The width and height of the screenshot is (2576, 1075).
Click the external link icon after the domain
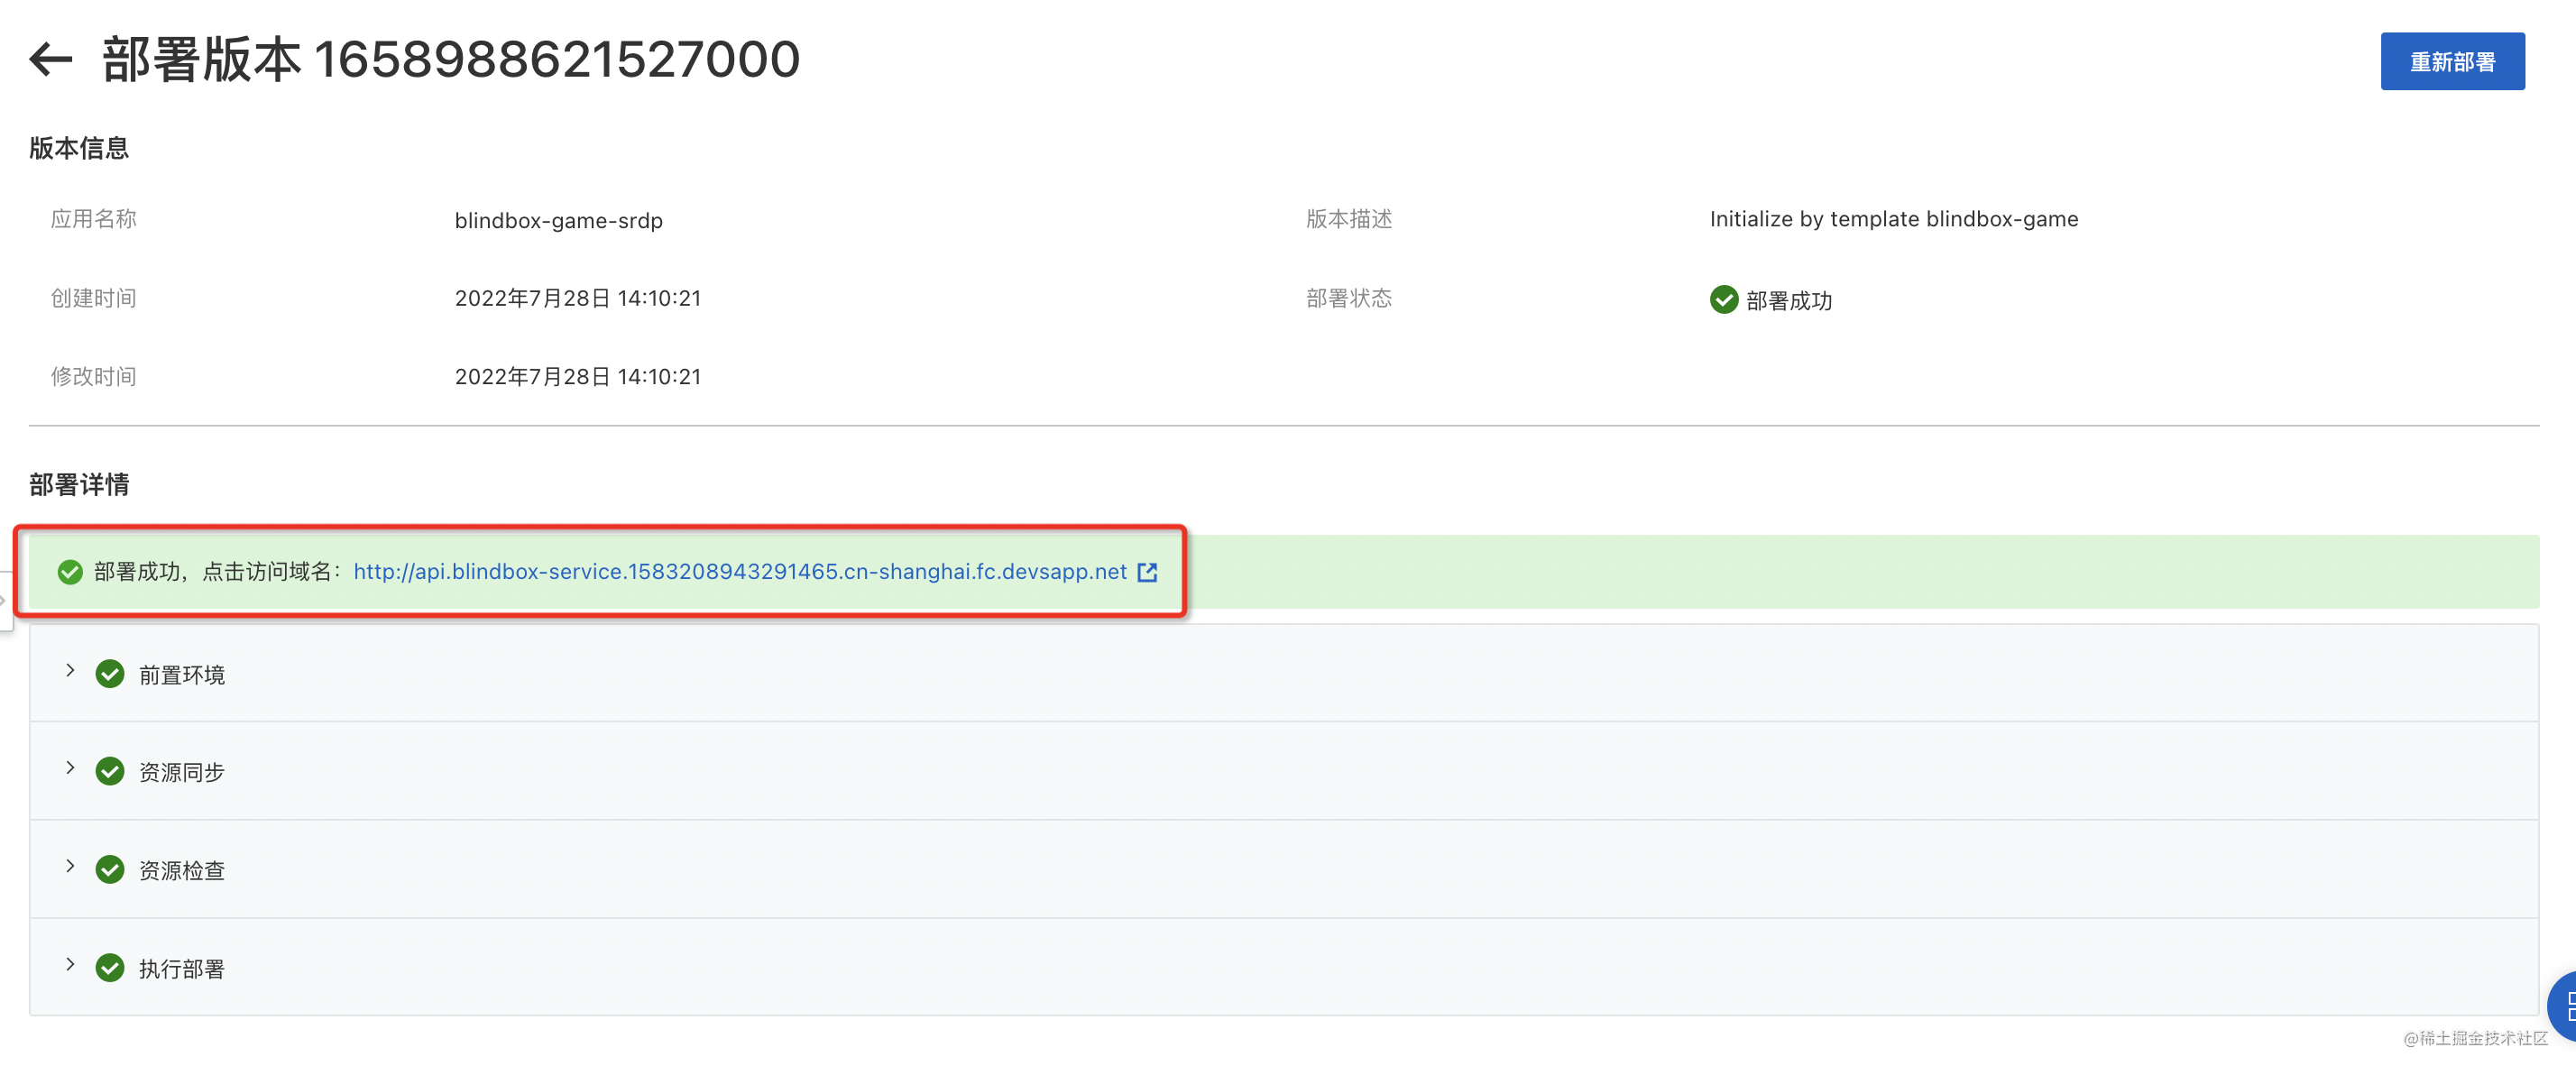click(1147, 572)
